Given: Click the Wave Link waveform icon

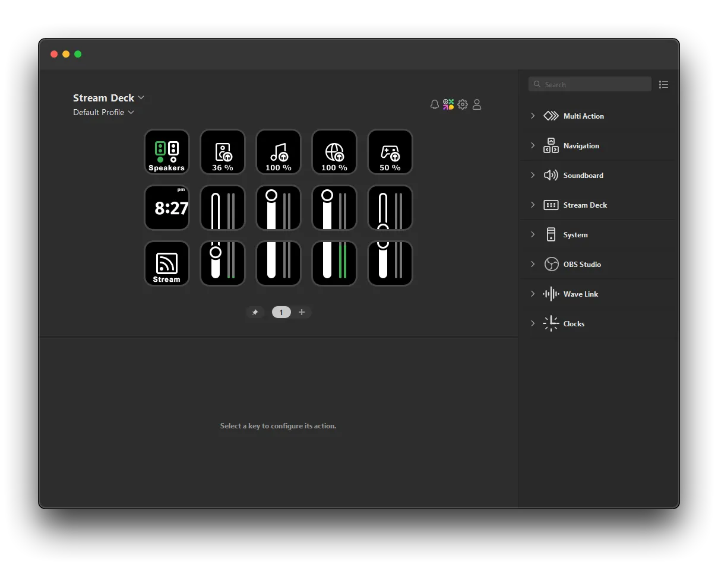Looking at the screenshot, I should point(551,294).
